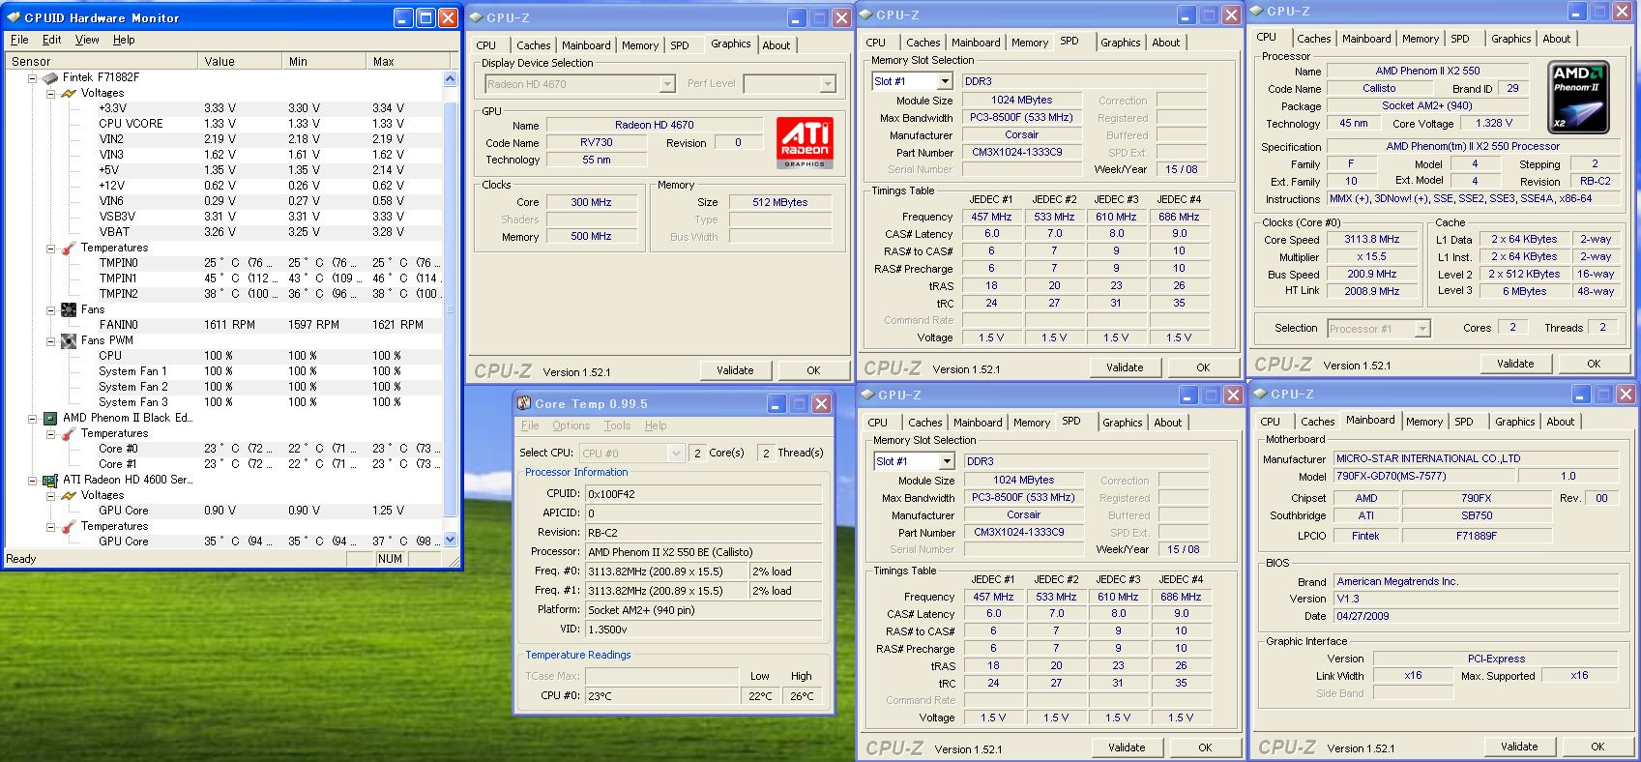Click the Voltages icon under Fintek F71882F

click(69, 93)
